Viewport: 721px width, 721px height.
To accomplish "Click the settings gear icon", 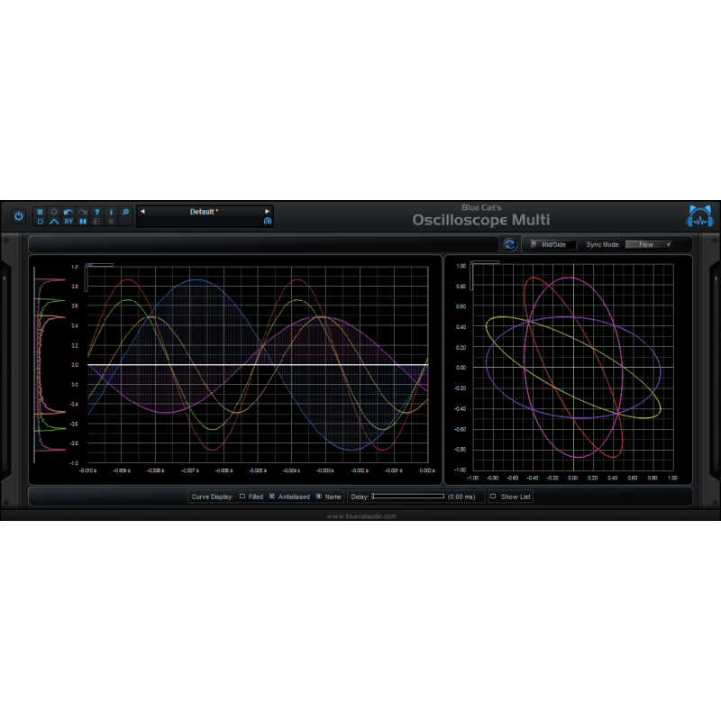I will (x=53, y=211).
